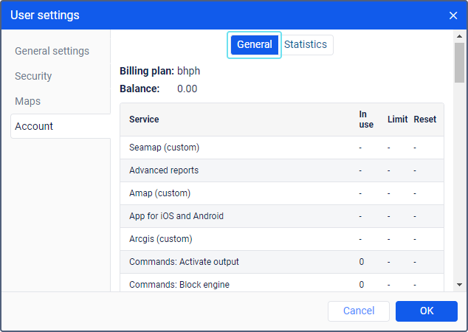Click the Cancel button
The height and width of the screenshot is (332, 468).
[x=359, y=311]
